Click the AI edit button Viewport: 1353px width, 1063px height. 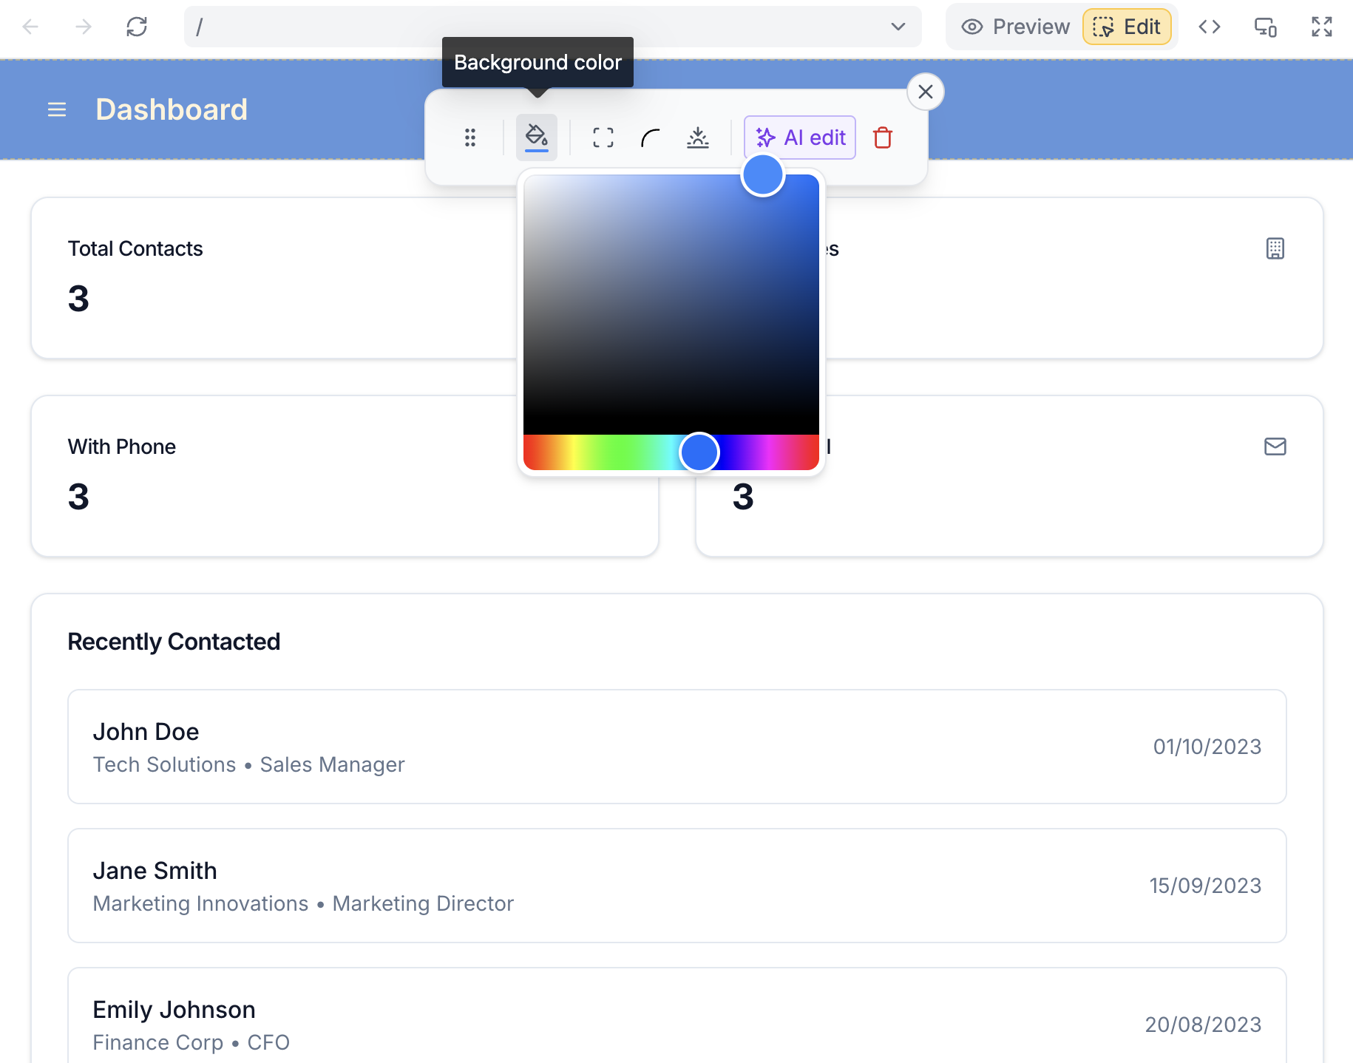pos(800,137)
